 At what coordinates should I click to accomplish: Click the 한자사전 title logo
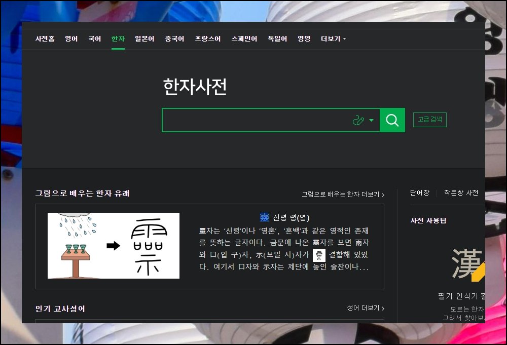tap(195, 87)
